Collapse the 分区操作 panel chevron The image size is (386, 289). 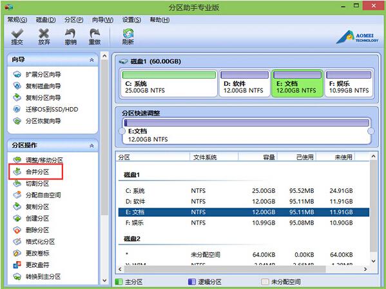[92, 146]
